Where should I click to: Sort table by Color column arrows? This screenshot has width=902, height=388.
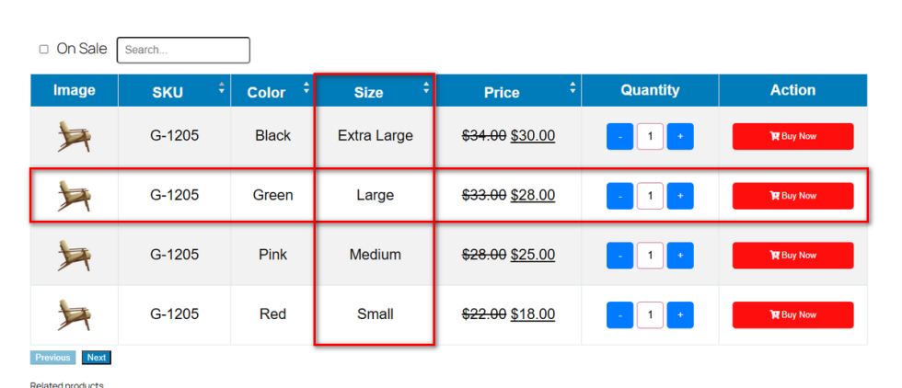tap(306, 88)
